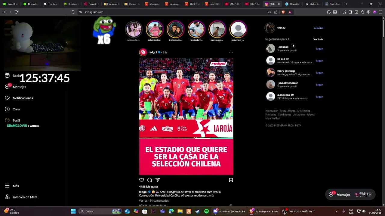This screenshot has height=216, width=385.
Task: Click the Windows taskbar Buscar search box
Action: coord(100,211)
